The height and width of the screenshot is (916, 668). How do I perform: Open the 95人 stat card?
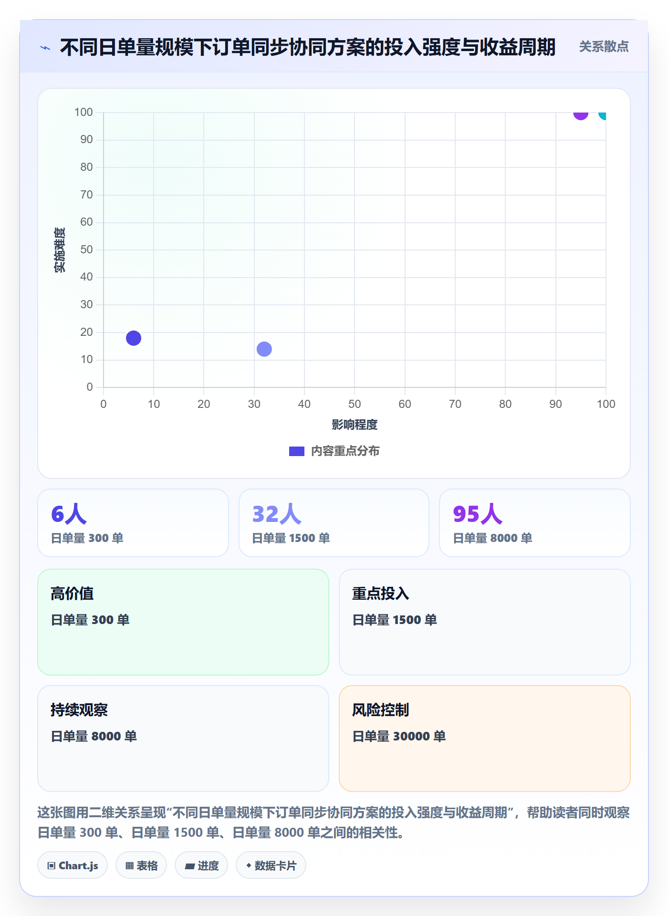[x=535, y=523]
